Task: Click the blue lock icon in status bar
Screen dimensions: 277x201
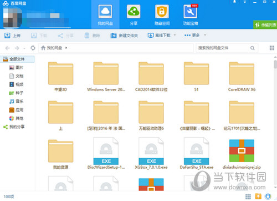Action: tap(268, 196)
